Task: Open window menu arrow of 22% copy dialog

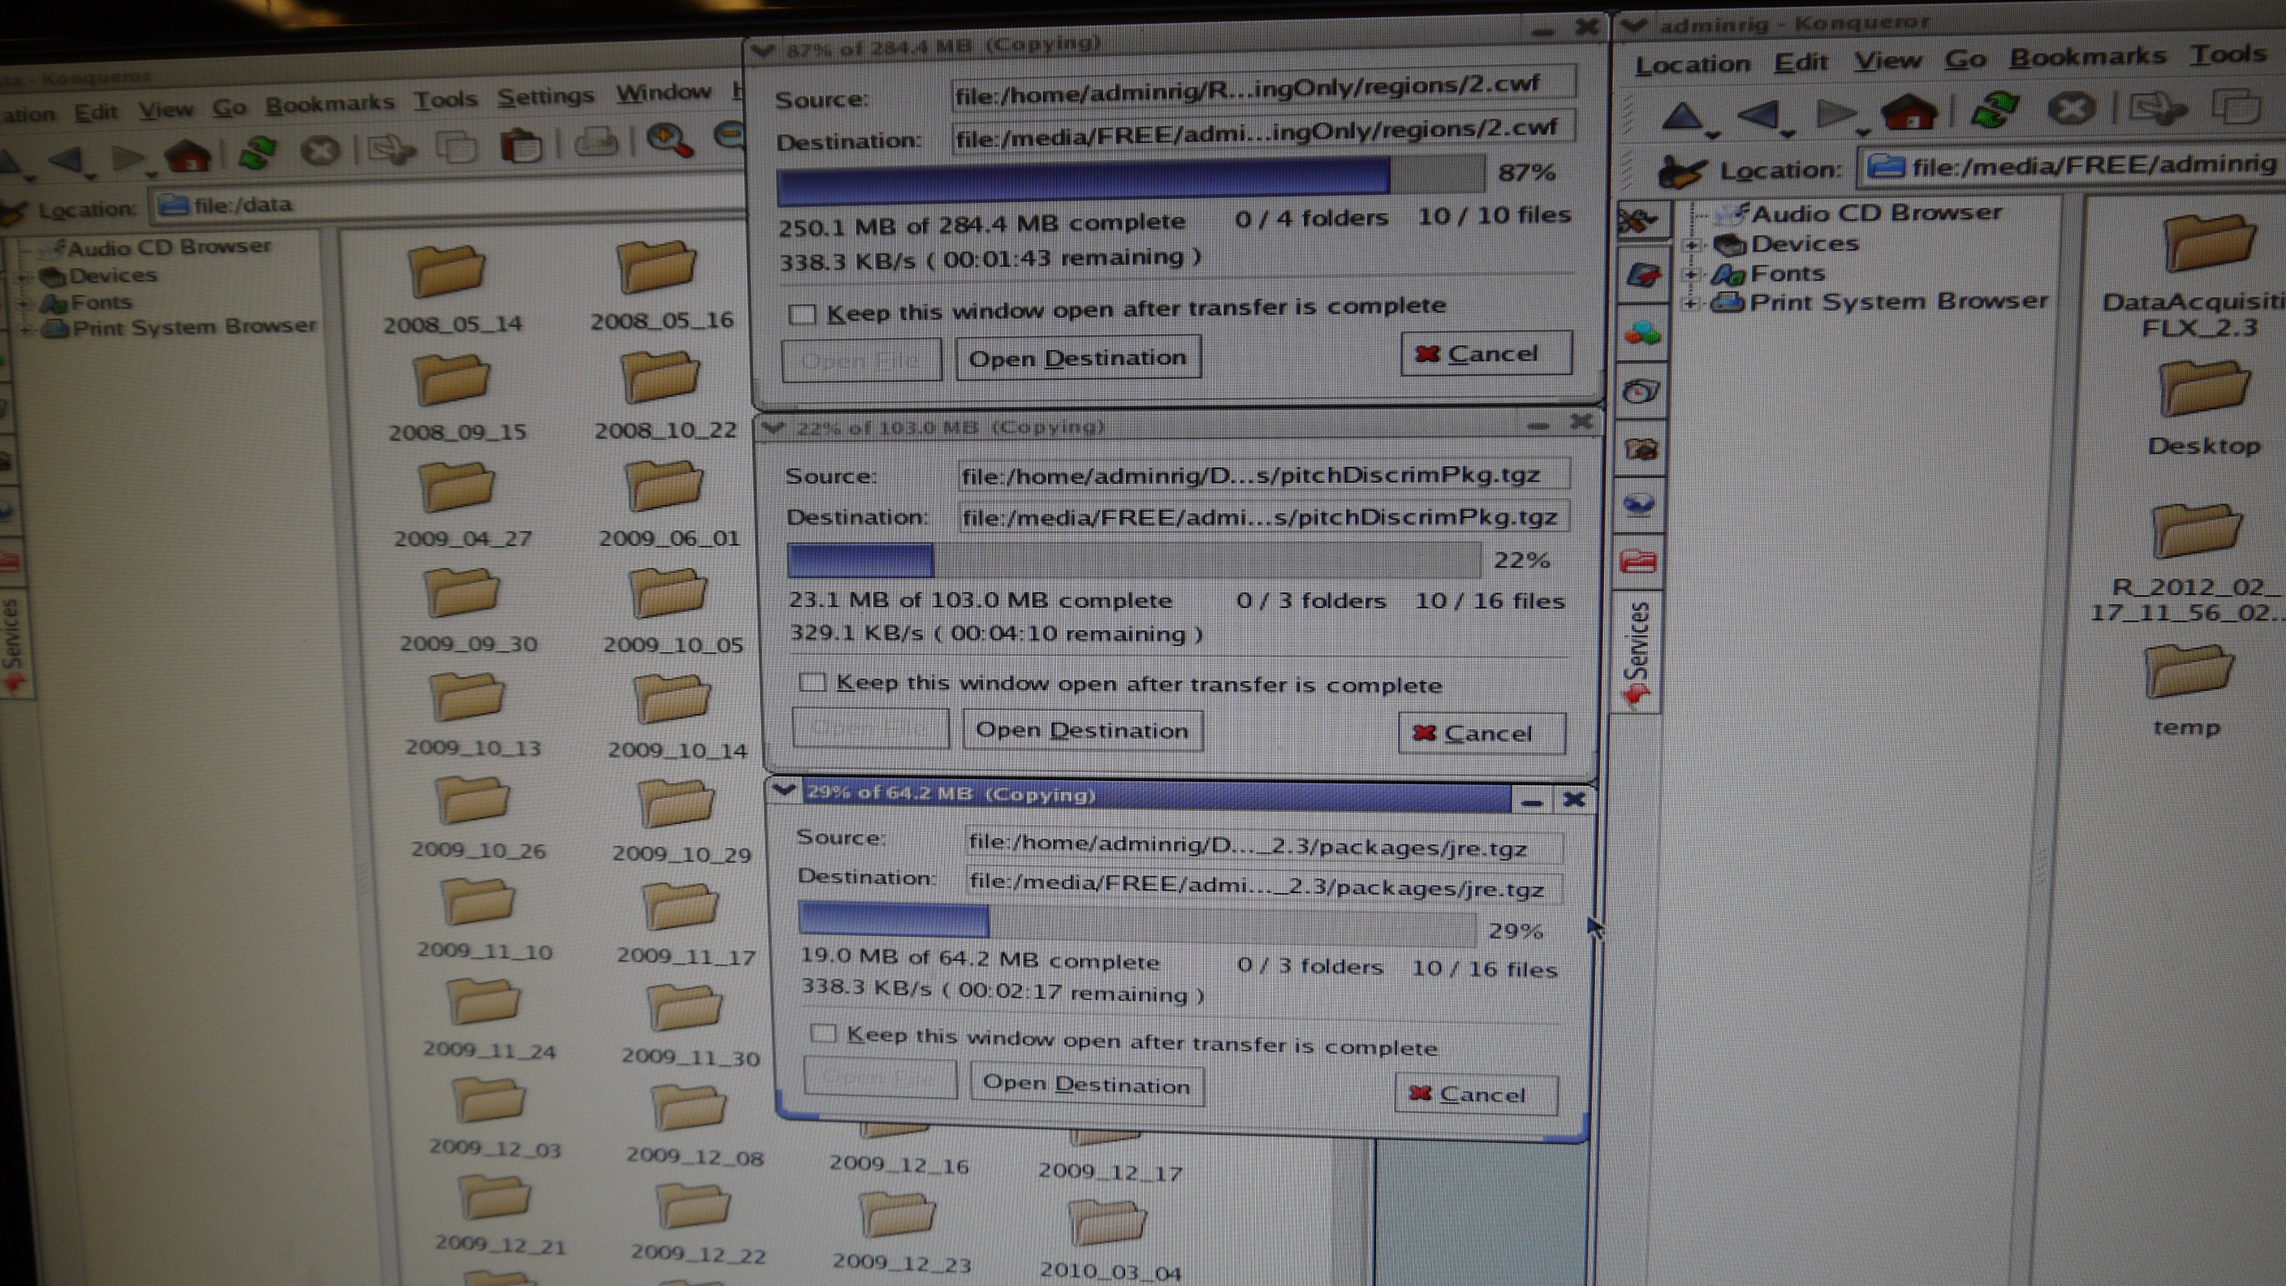Action: [x=774, y=429]
